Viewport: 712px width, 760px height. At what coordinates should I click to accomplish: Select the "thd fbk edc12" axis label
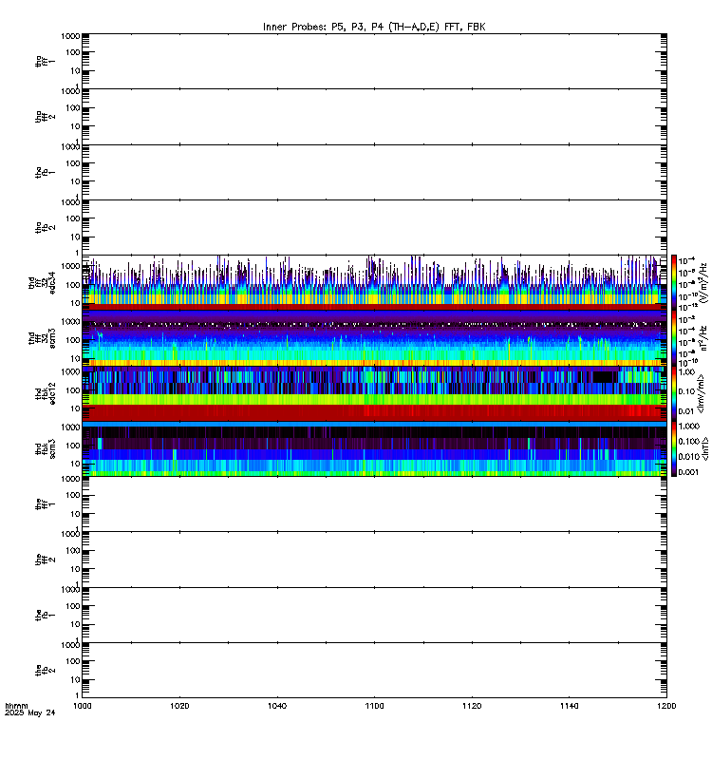(x=45, y=393)
